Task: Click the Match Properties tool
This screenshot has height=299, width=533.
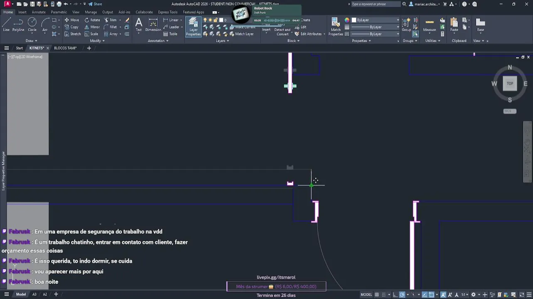Action: click(336, 27)
